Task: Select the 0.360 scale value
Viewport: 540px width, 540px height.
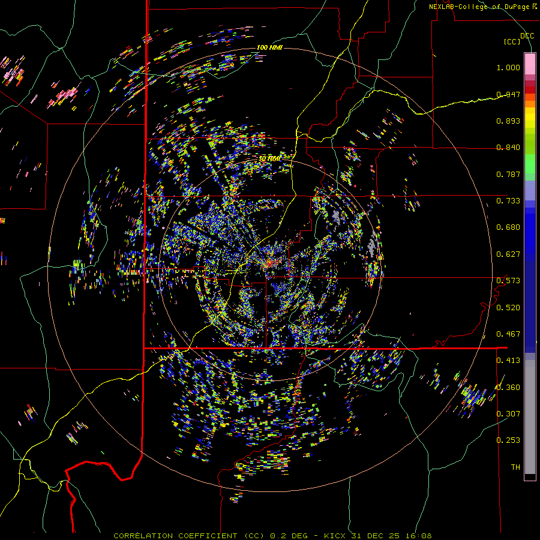Action: pyautogui.click(x=508, y=388)
